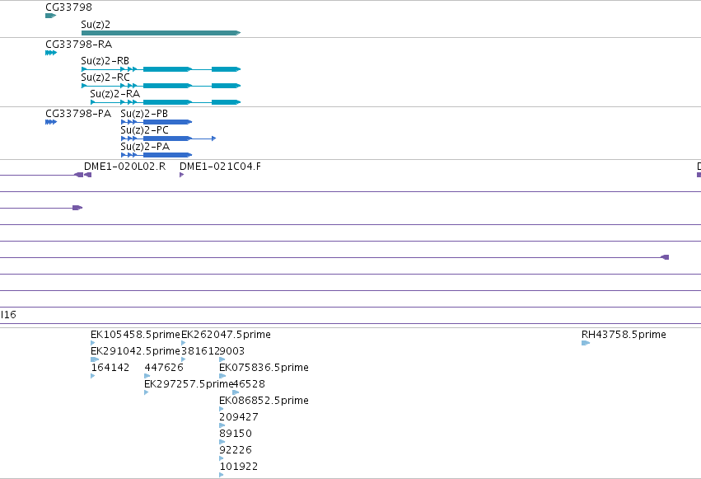Click the EK297257.5prime feature arrow
The image size is (701, 479).
(146, 392)
